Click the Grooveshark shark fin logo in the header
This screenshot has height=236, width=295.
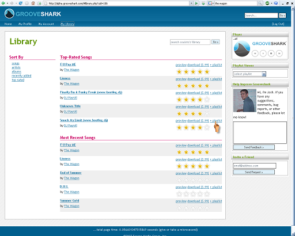point(9,14)
